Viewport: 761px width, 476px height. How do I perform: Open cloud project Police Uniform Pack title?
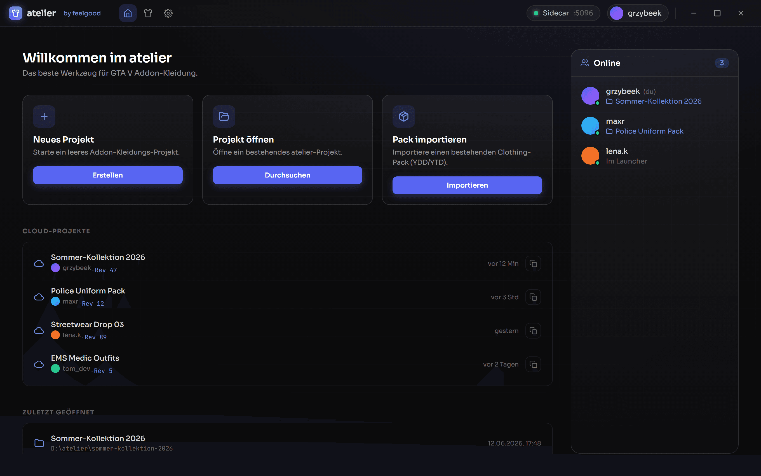point(88,291)
